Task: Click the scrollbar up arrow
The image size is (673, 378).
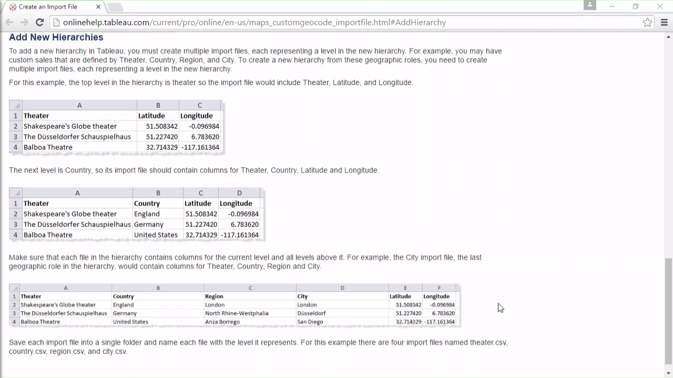Action: 668,37
